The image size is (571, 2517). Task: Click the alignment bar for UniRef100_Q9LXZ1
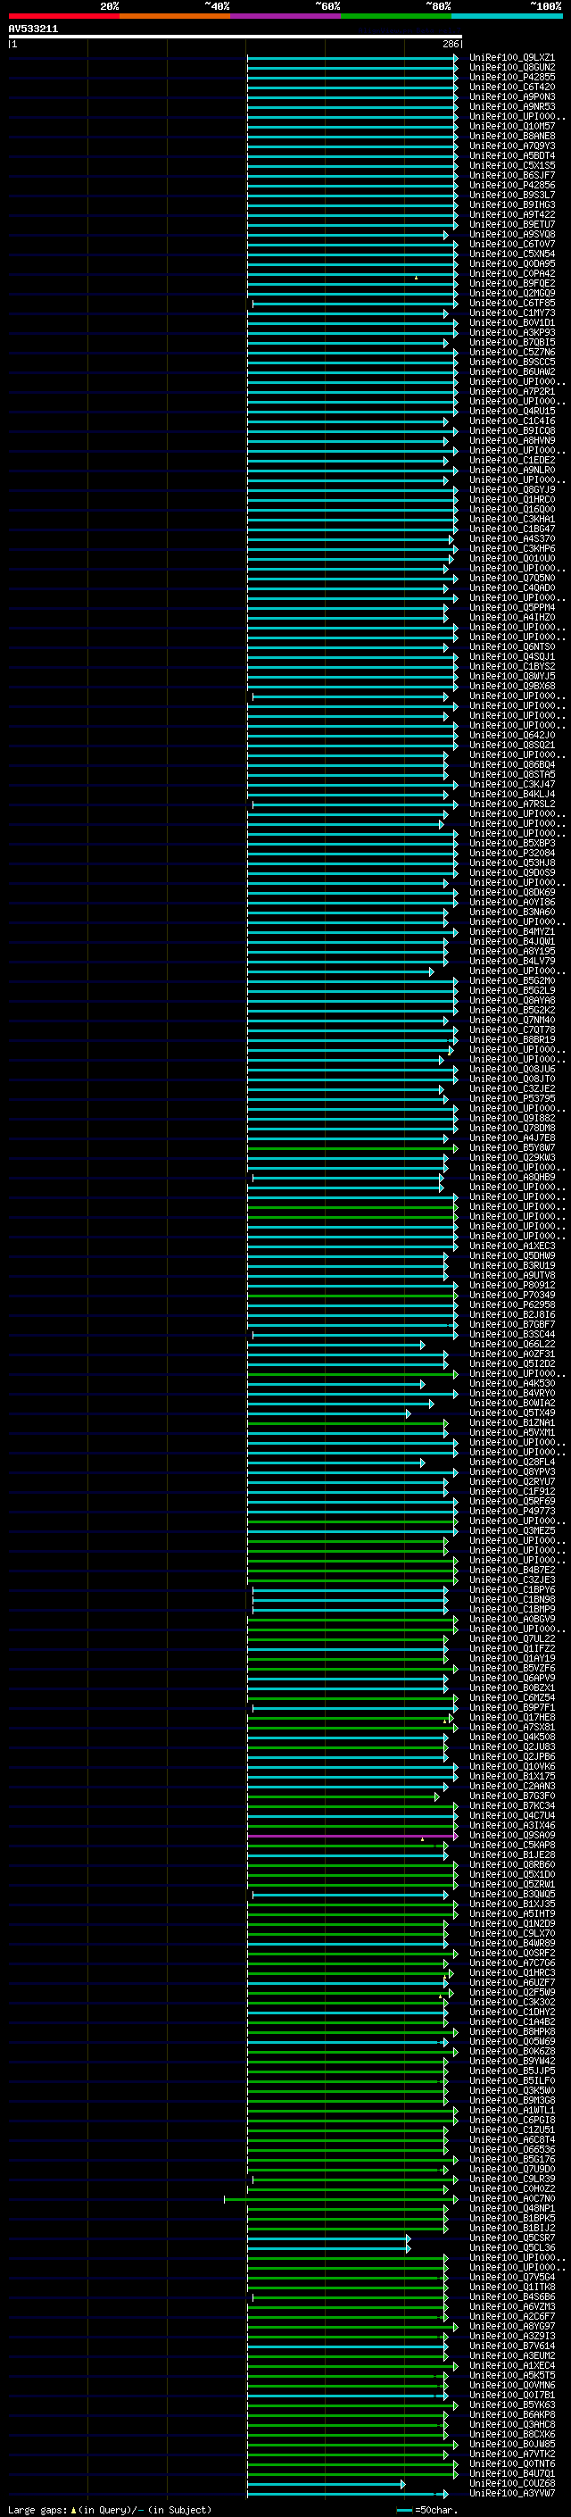[352, 59]
